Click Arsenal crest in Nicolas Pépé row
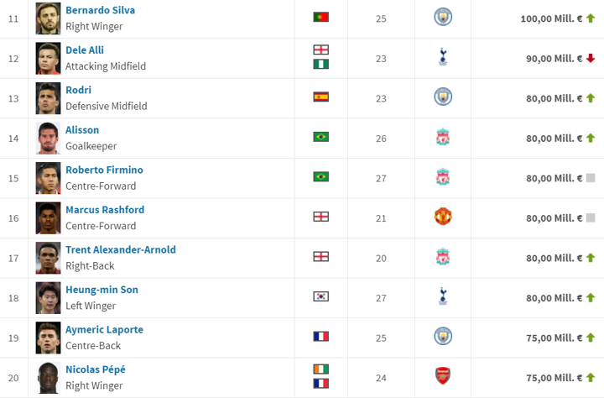 pyautogui.click(x=443, y=376)
